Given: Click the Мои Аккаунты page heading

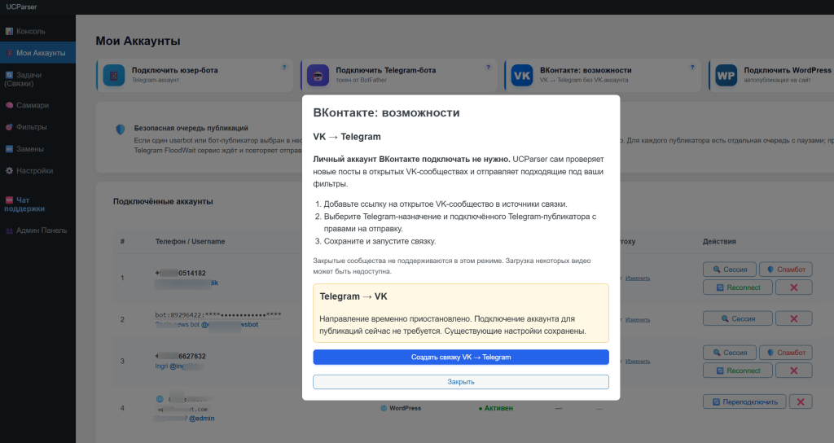Looking at the screenshot, I should [138, 41].
